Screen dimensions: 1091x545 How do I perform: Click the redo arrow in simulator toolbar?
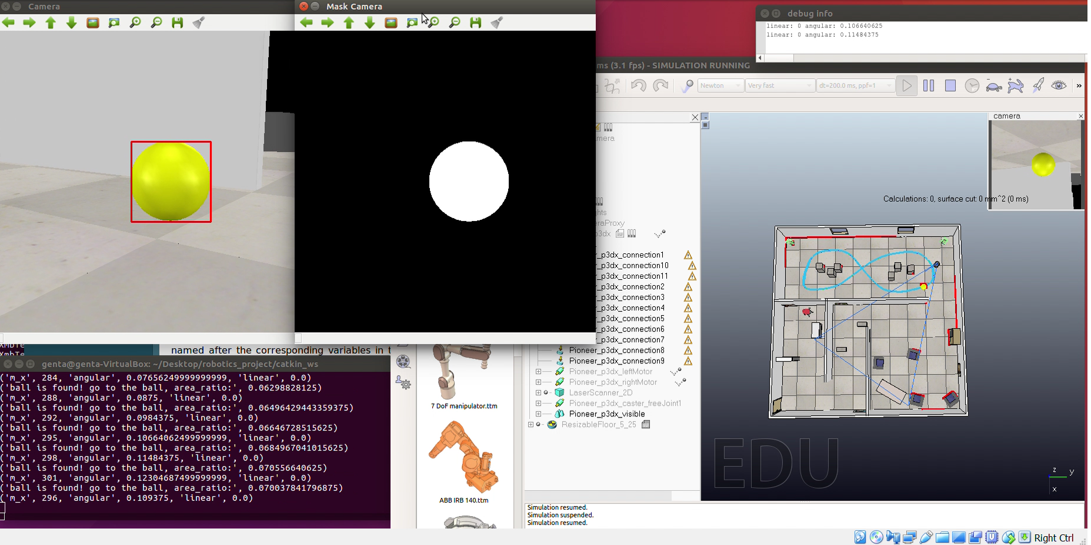(661, 86)
